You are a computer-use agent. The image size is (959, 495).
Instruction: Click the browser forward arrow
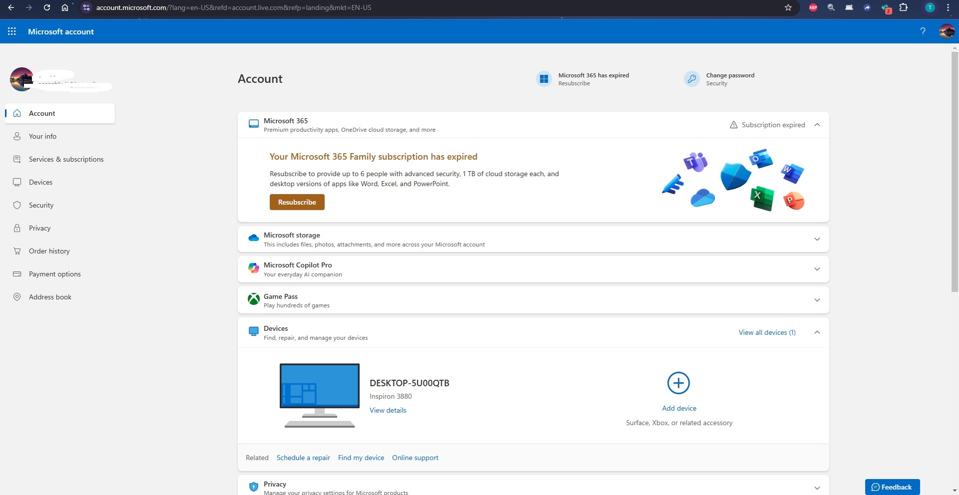tap(29, 7)
